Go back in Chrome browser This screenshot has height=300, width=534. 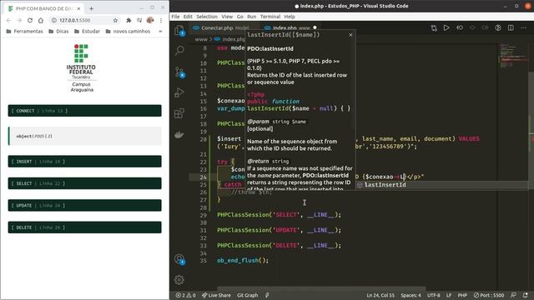9,20
